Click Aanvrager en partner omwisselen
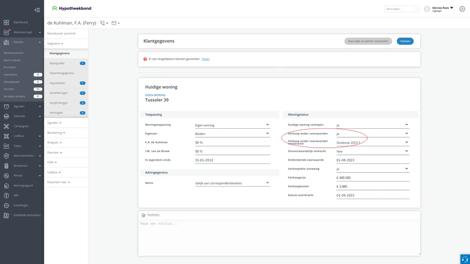This screenshot has width=470, height=264. point(368,41)
